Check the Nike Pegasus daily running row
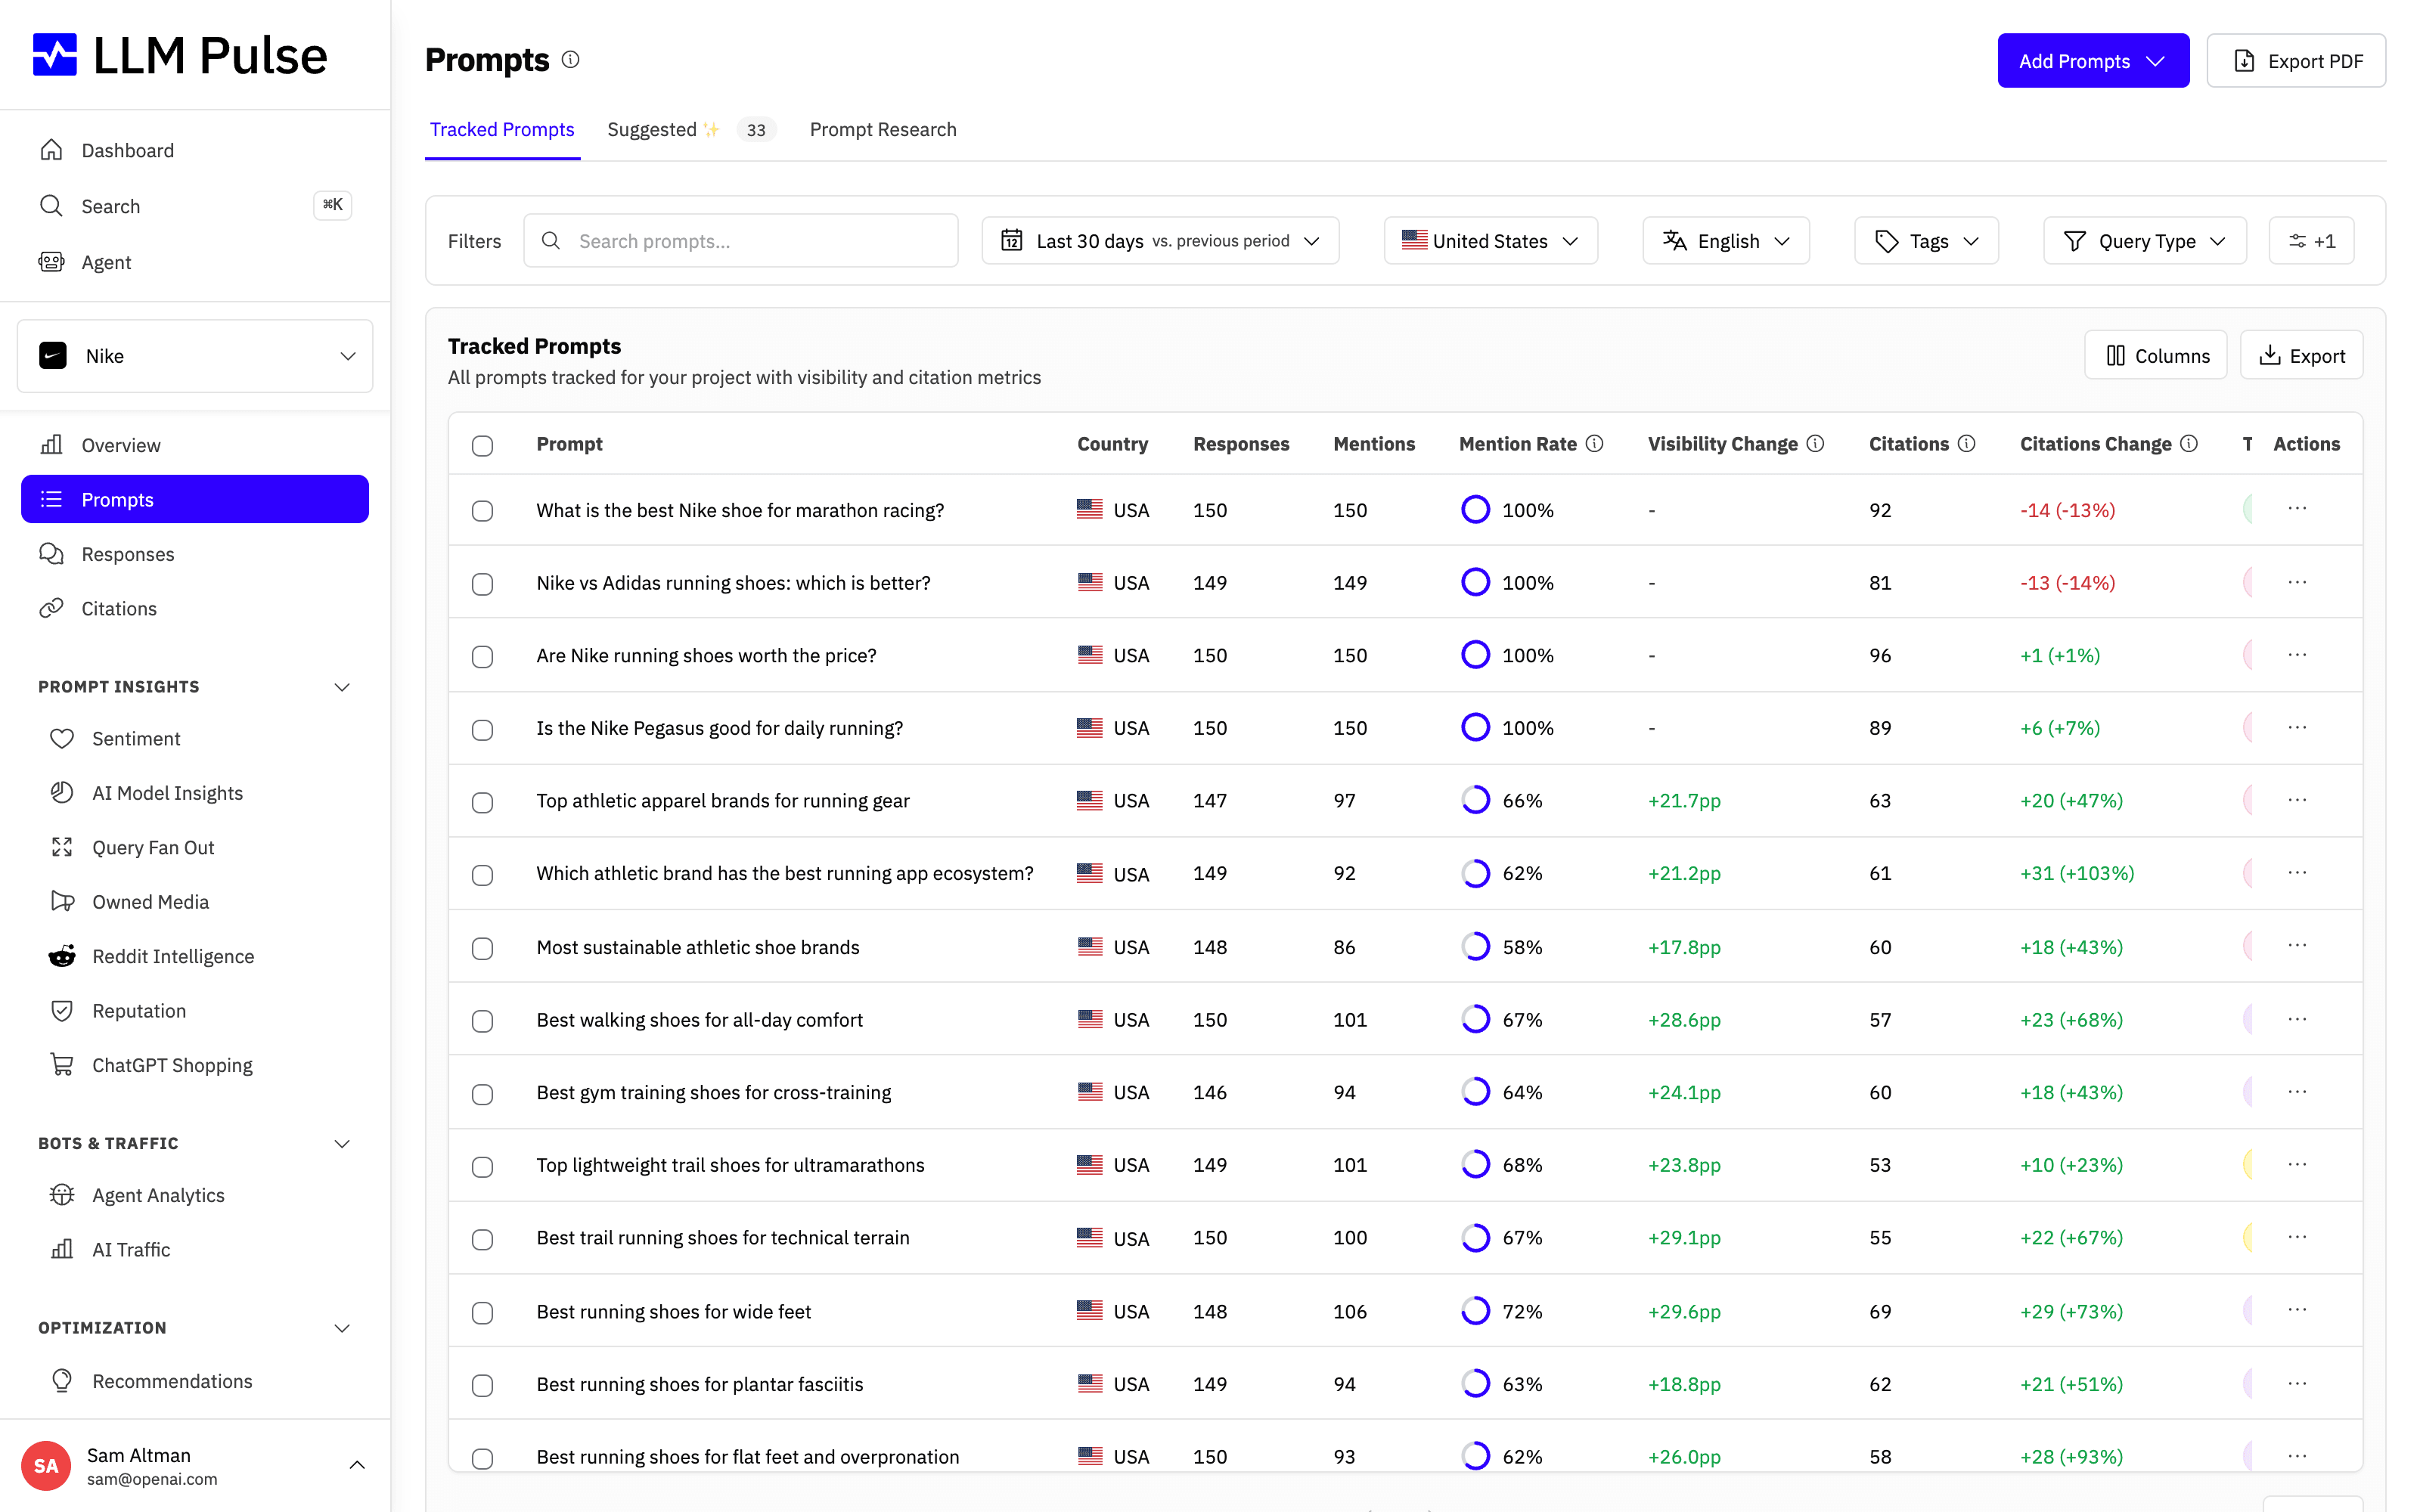 point(482,730)
